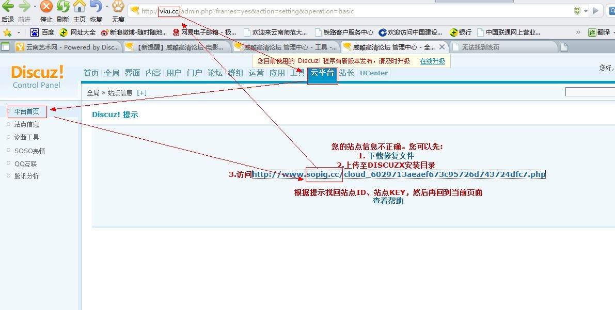Open the 中国联通网上营业 bookmark

coord(508,32)
